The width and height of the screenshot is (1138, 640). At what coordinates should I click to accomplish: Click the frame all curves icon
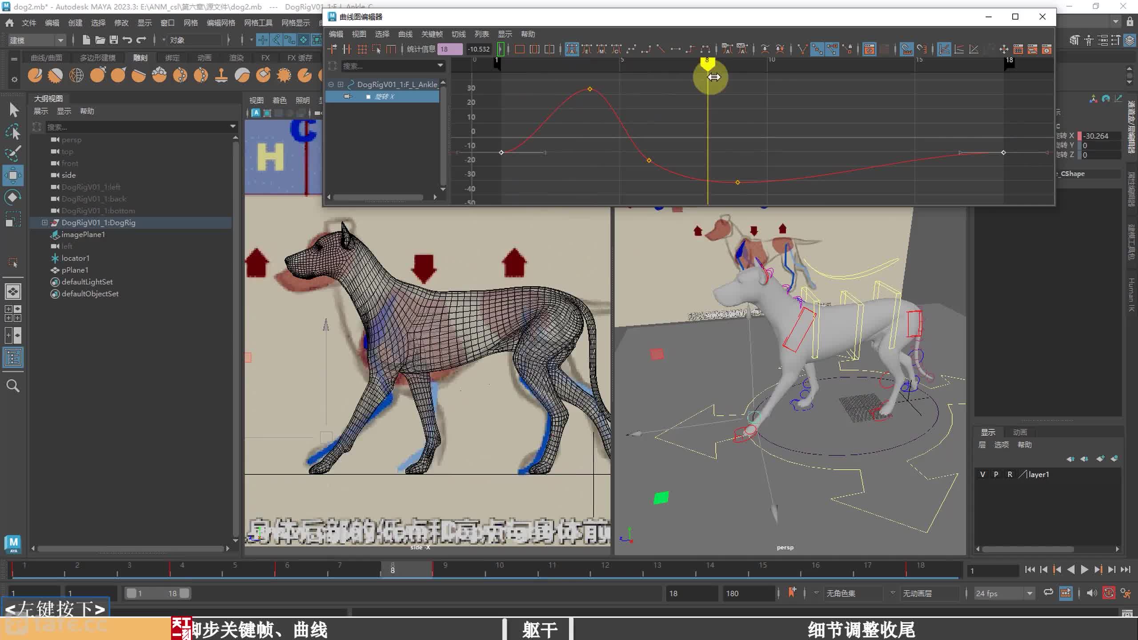coord(519,49)
